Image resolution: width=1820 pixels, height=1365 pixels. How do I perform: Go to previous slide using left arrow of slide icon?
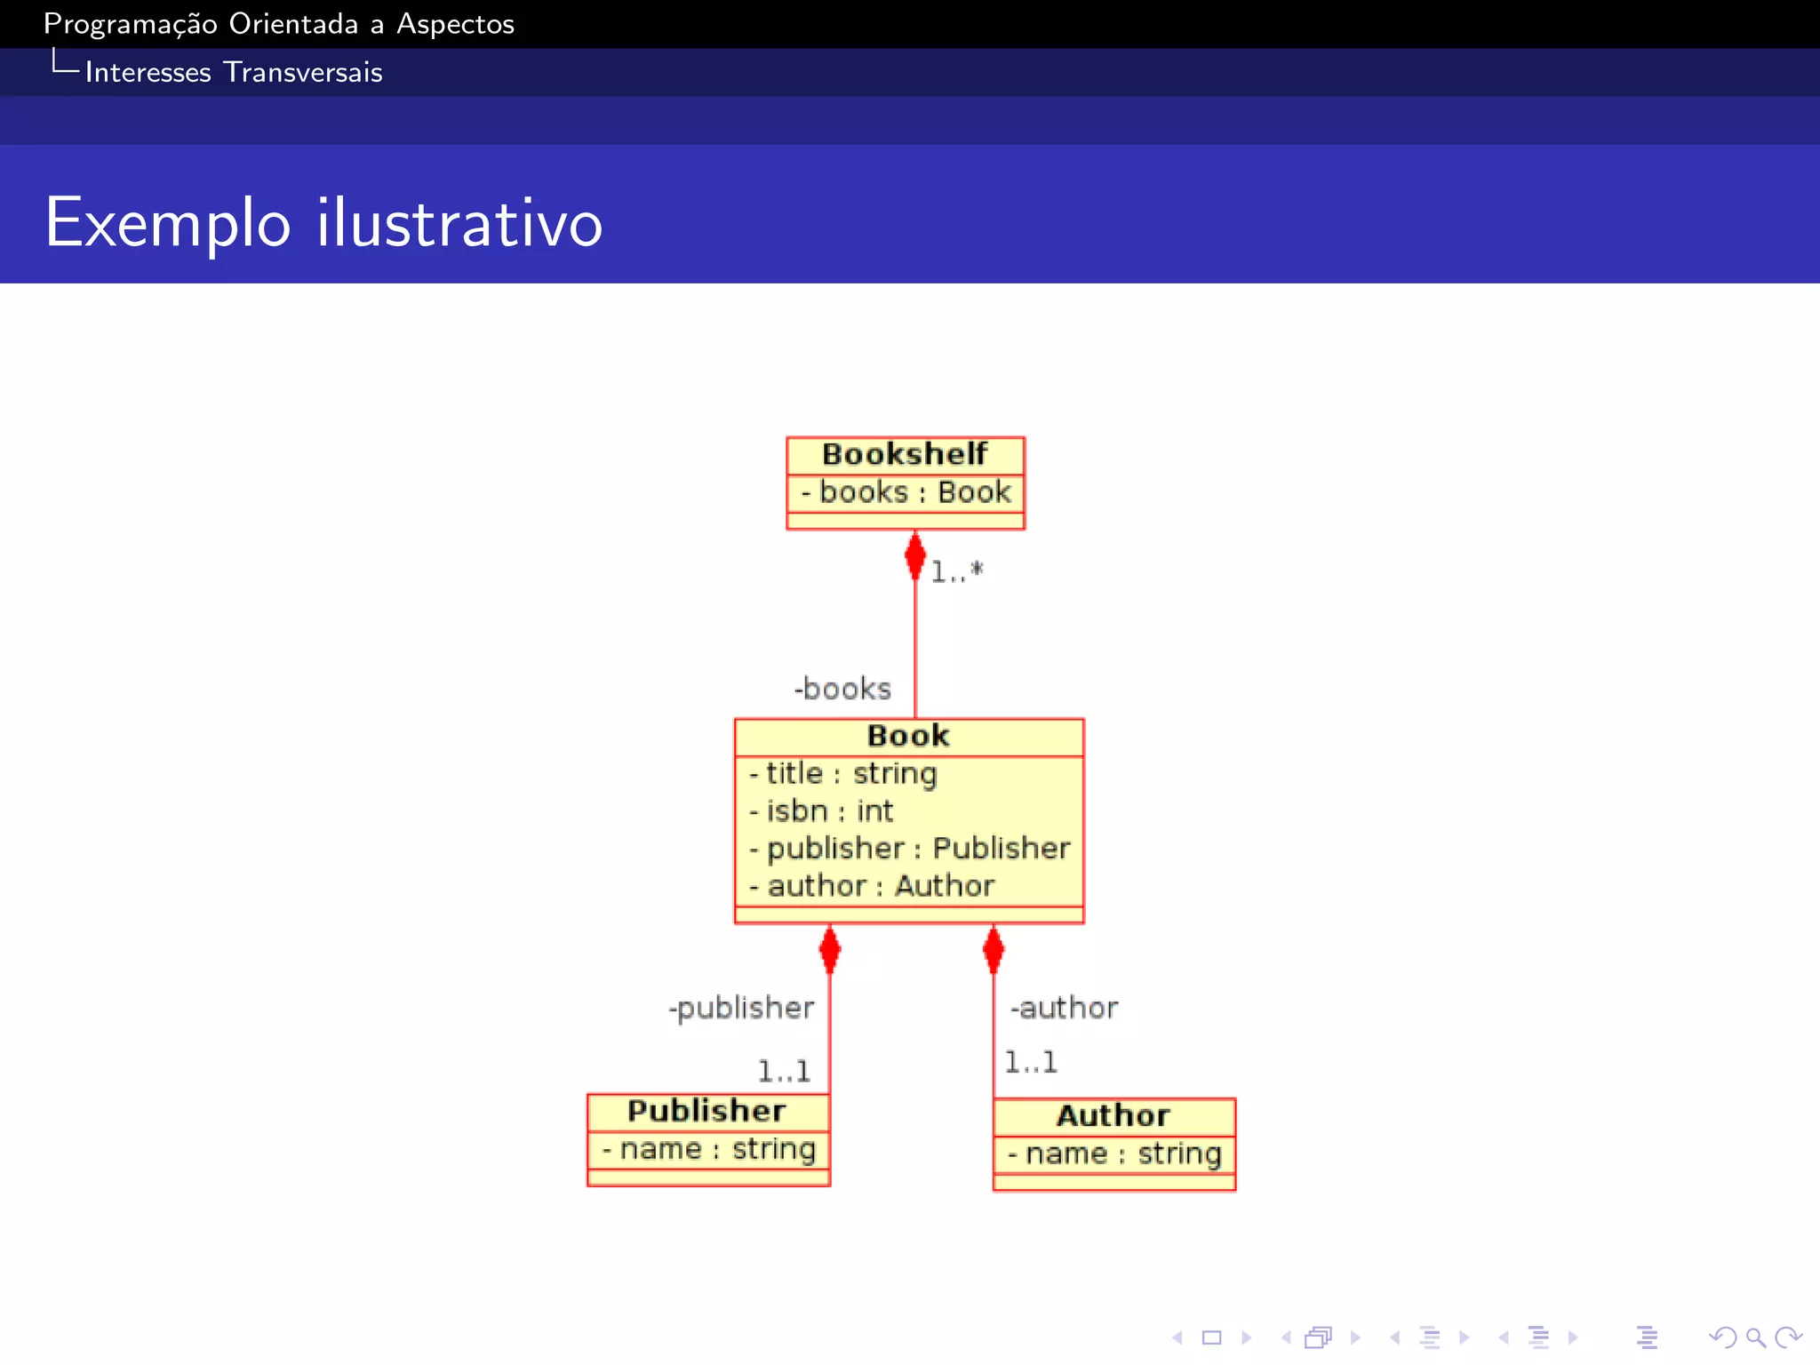click(x=1177, y=1337)
